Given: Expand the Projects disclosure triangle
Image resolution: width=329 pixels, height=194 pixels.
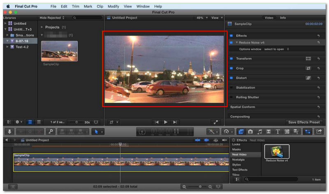Looking at the screenshot, I should [x=42, y=27].
